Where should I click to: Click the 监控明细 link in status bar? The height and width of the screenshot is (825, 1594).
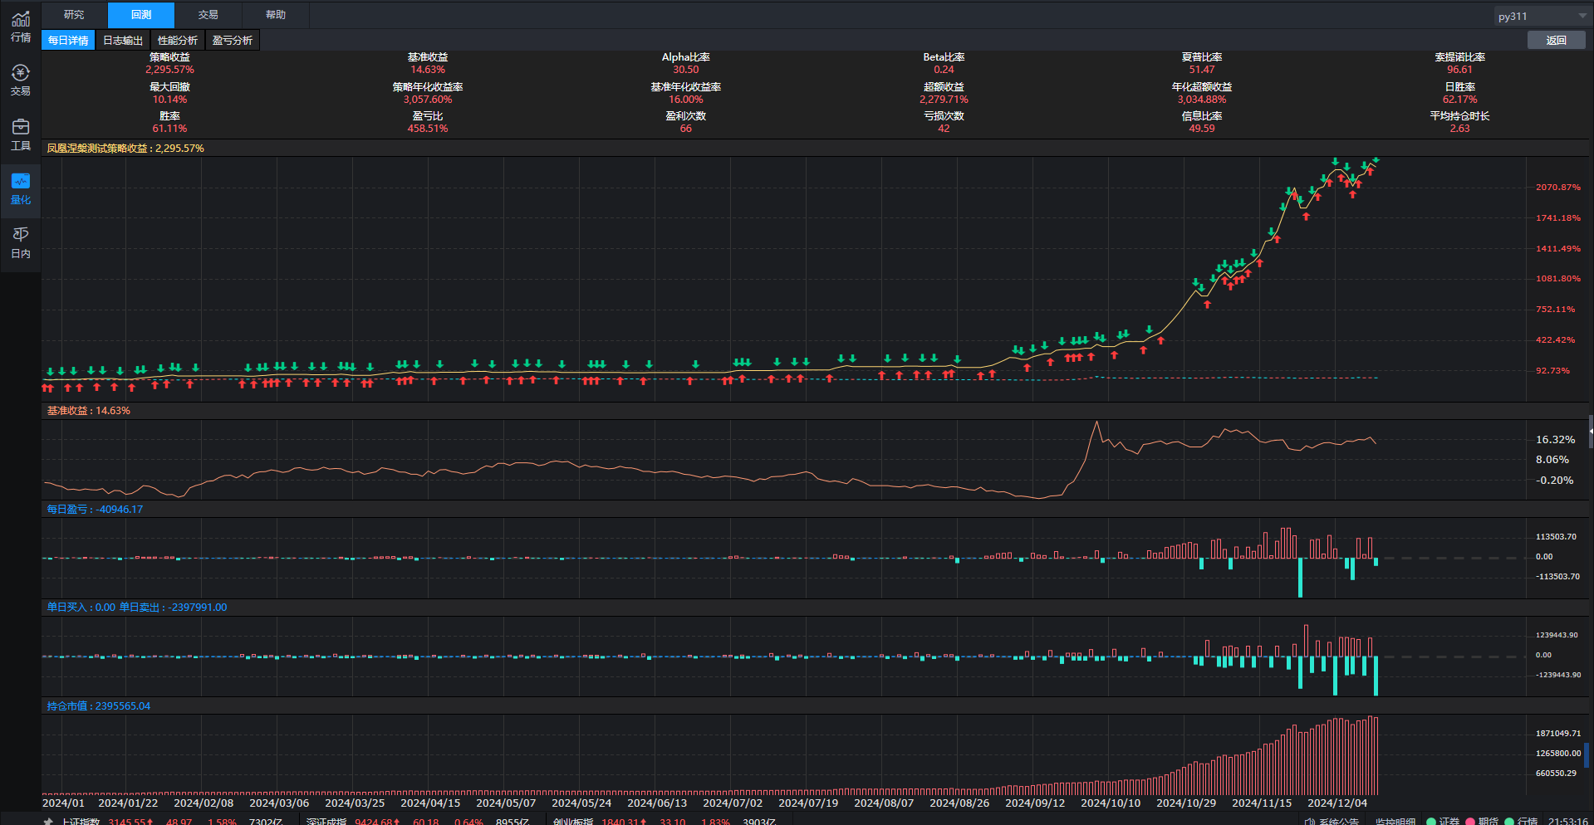click(1395, 821)
